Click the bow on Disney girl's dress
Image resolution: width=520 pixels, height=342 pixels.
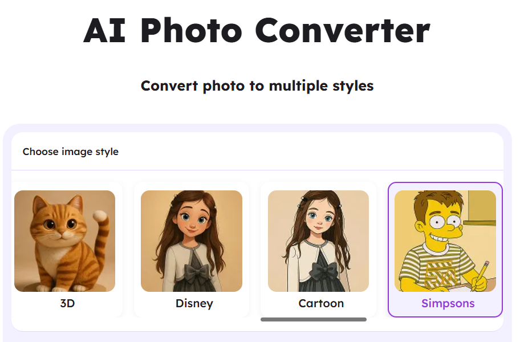point(194,272)
